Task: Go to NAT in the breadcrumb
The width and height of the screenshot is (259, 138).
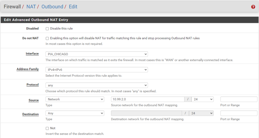Action: 31,7
